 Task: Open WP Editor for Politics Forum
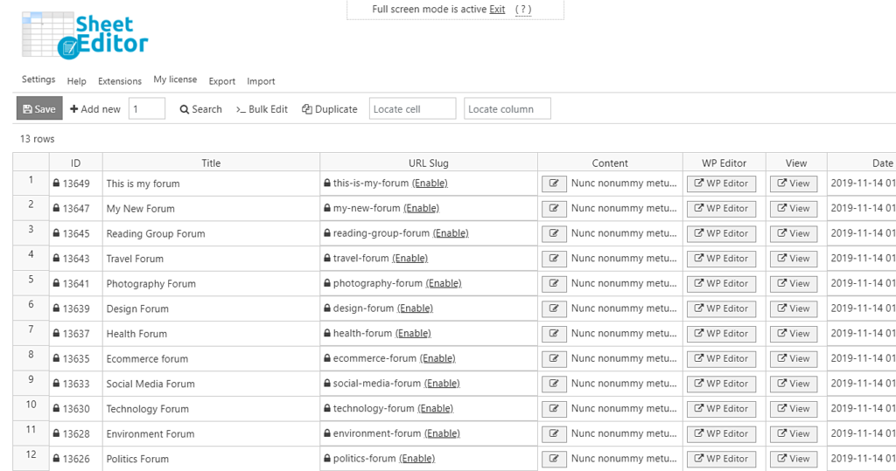pos(721,459)
